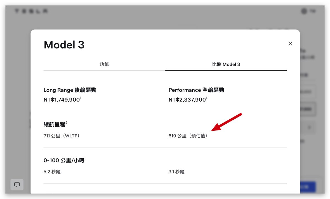330x199 pixels.
Task: Click the blurred blue button behind the dialog
Action: point(308,187)
